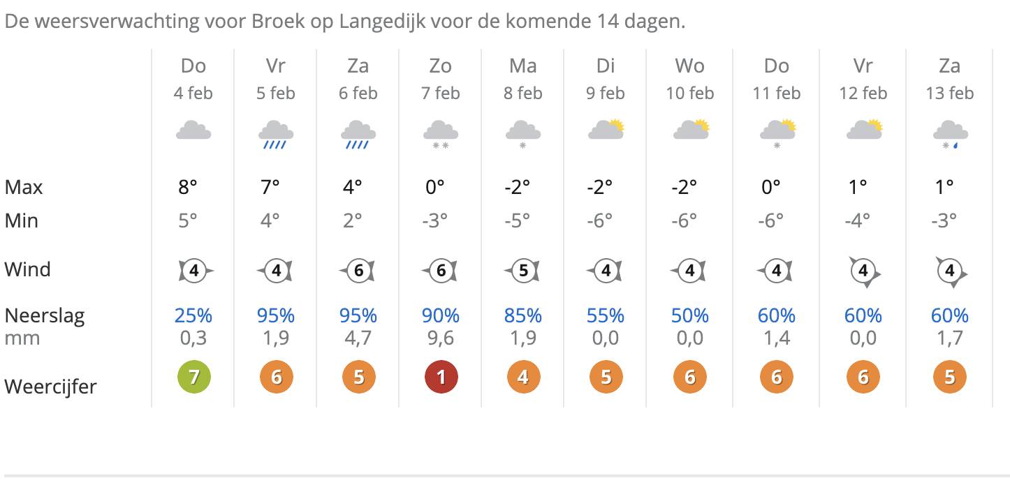Click the 25% precipitation chance on Thursday 4 feb
This screenshot has width=1010, height=494.
193,315
